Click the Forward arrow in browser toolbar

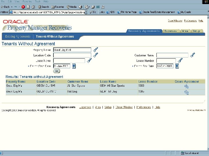(x=16, y=7)
